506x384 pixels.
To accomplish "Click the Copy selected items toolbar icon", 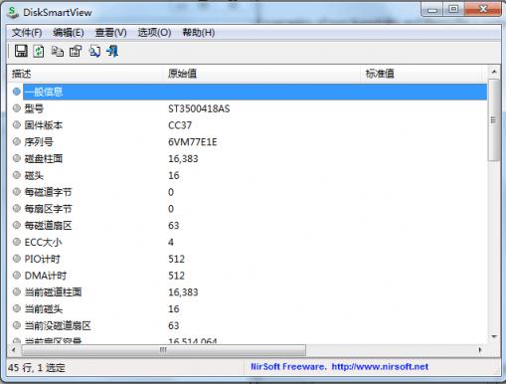I will point(58,52).
